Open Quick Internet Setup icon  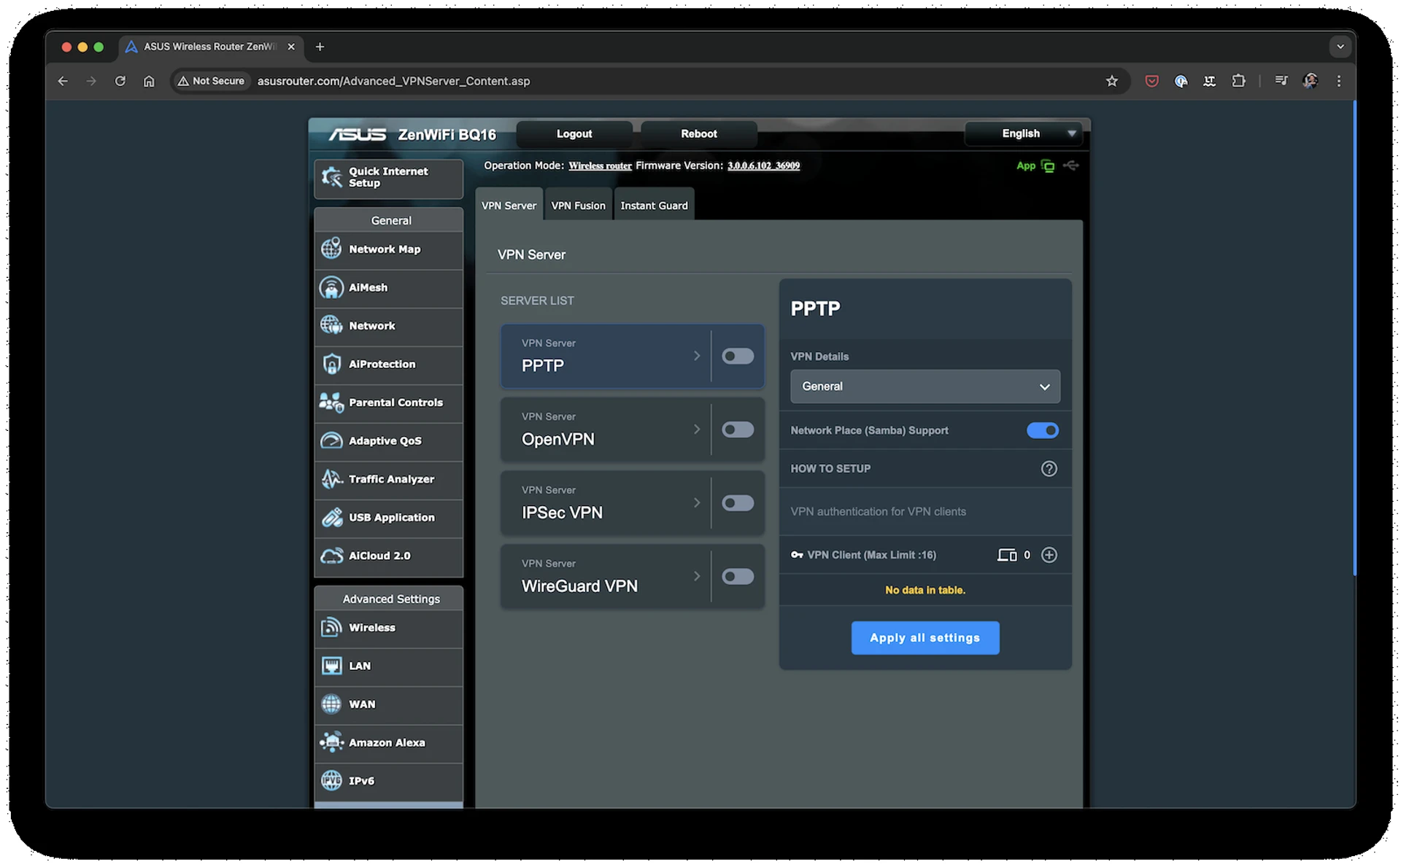(x=332, y=177)
